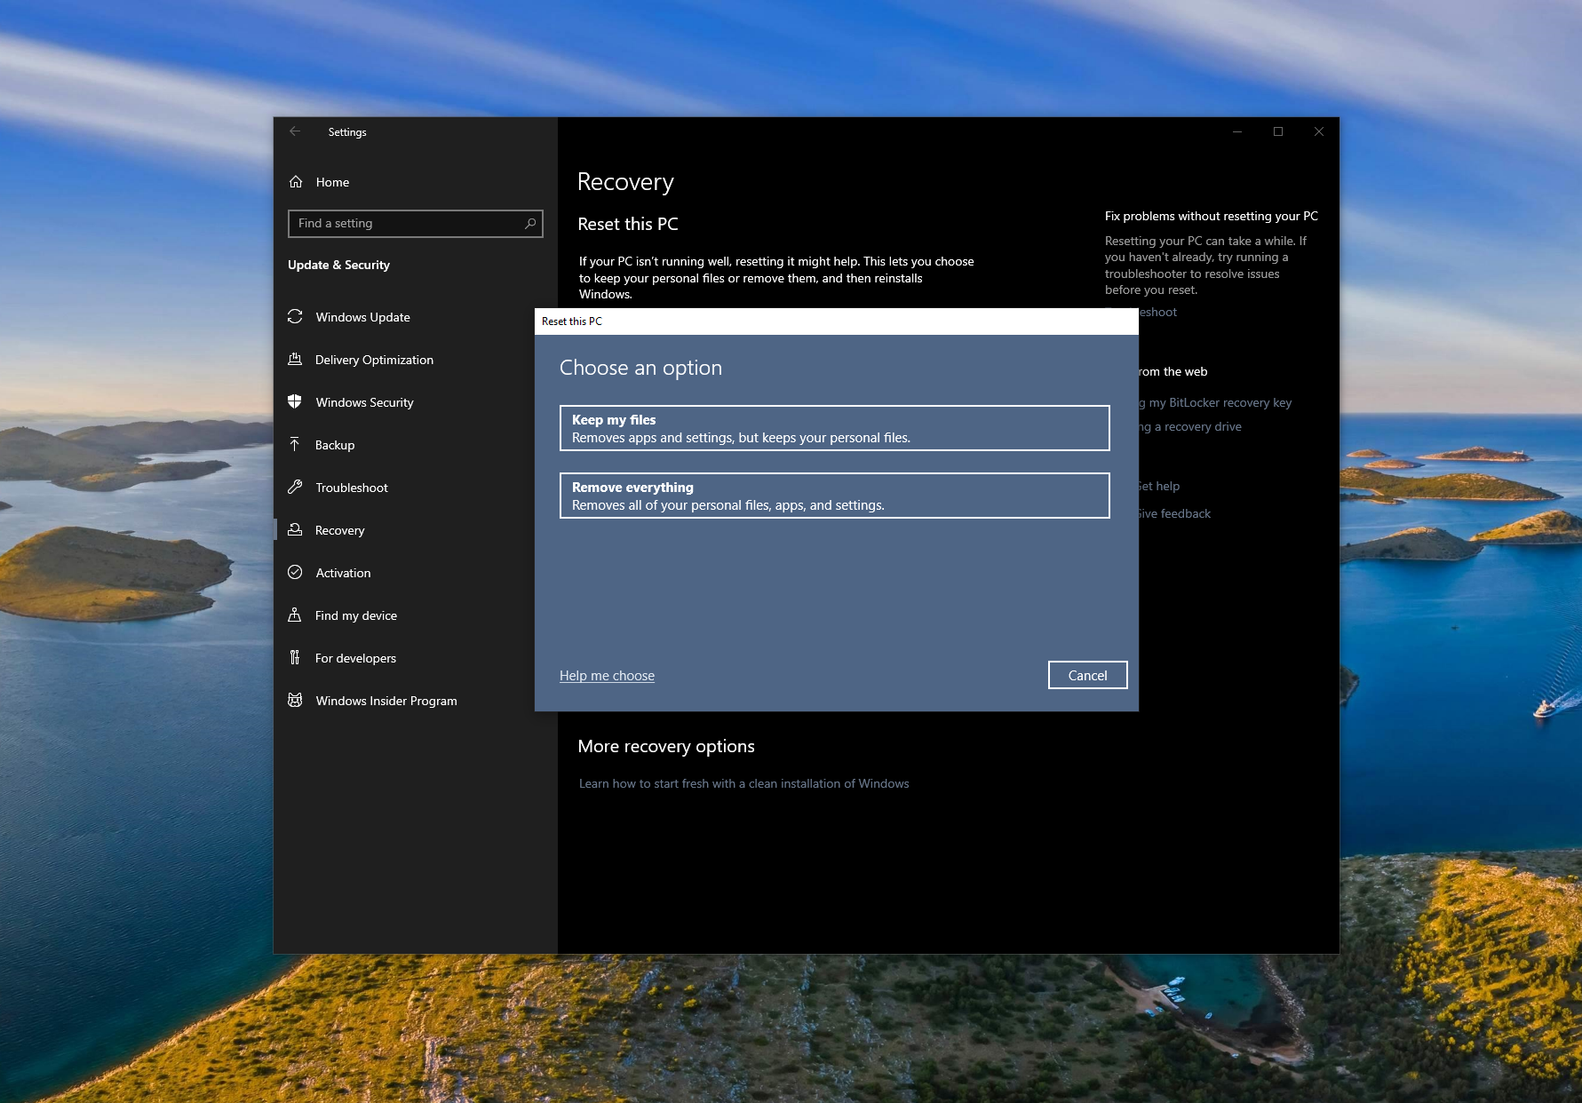Screen dimensions: 1582x1103
Task: Open the Help me choose link
Action: tap(607, 676)
